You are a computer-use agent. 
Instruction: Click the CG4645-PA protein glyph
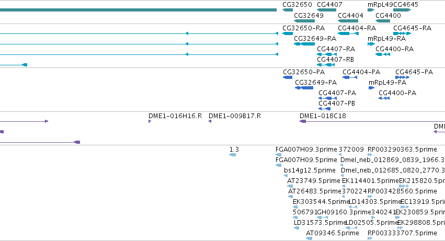tap(403, 77)
